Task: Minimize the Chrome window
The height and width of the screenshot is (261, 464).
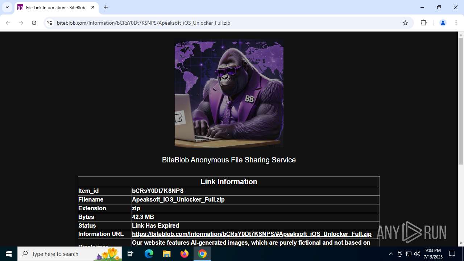Action: click(x=422, y=7)
